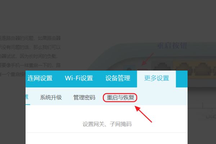216x144 pixels.
Task: Click the dimmed 重启按钮 label in background
Action: tap(172, 46)
